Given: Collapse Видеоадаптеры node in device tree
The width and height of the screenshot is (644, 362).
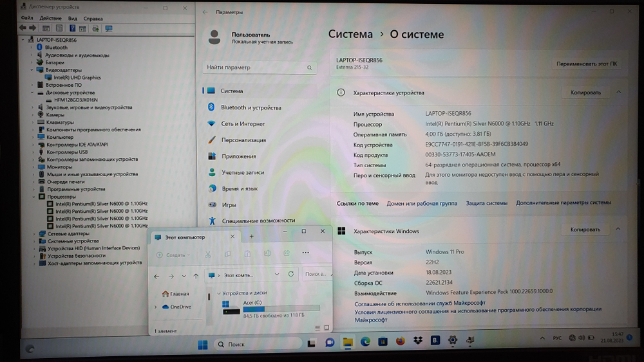Looking at the screenshot, I should [32, 70].
